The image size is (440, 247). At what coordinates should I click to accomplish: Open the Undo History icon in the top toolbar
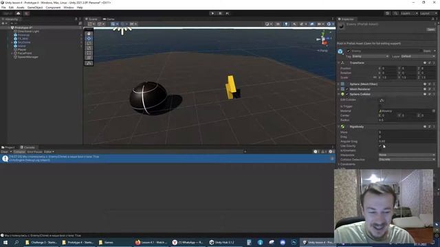388,14
